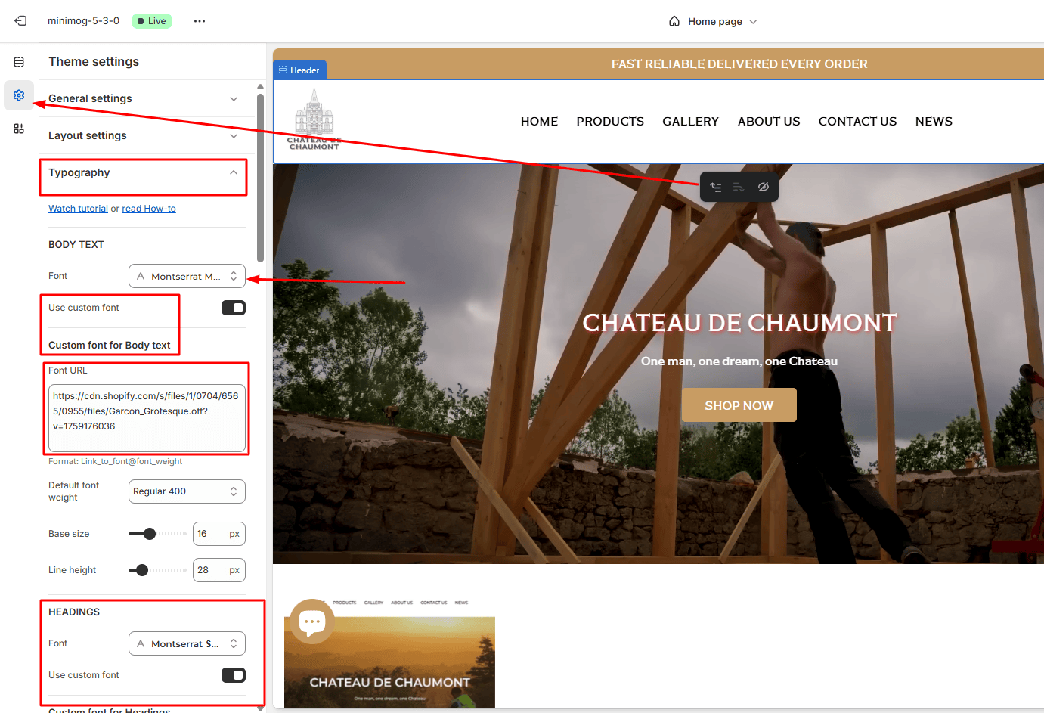Open the read How-to link
This screenshot has height=713, width=1044.
click(x=149, y=209)
